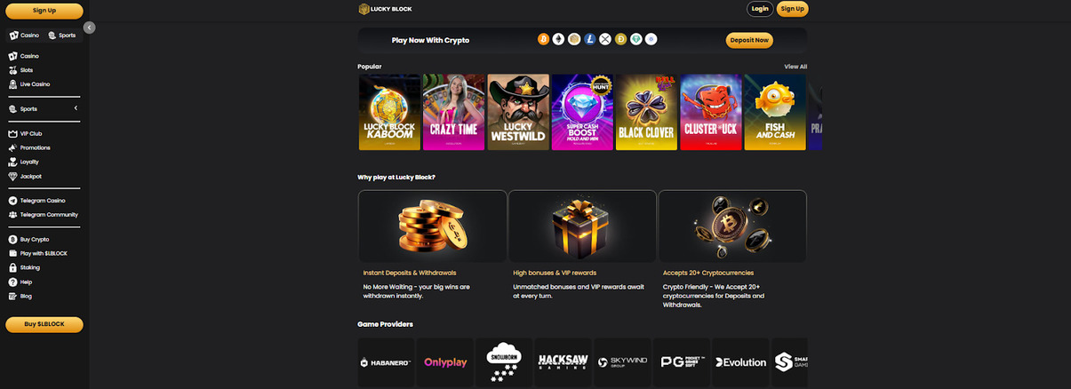Click the Ethereum coin icon
The image size is (1071, 389).
tap(559, 40)
